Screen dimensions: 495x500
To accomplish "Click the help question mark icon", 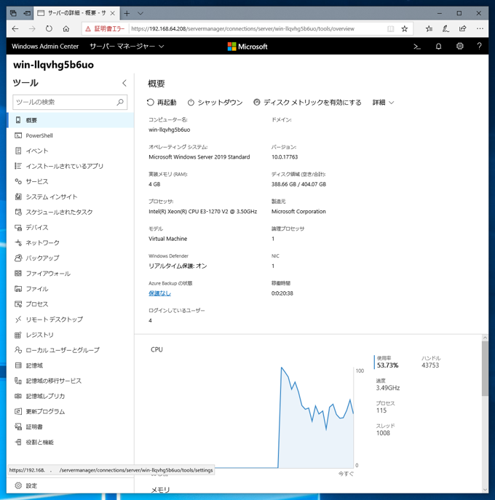I will point(479,47).
